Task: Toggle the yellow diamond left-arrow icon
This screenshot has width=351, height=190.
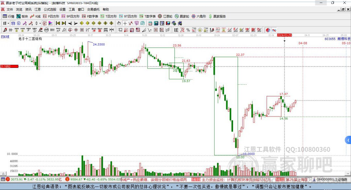Action: coord(82,23)
